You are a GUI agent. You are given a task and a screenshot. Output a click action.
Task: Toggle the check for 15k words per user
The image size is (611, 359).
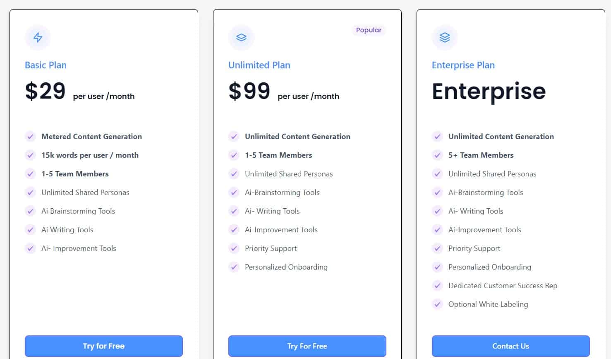(x=31, y=155)
